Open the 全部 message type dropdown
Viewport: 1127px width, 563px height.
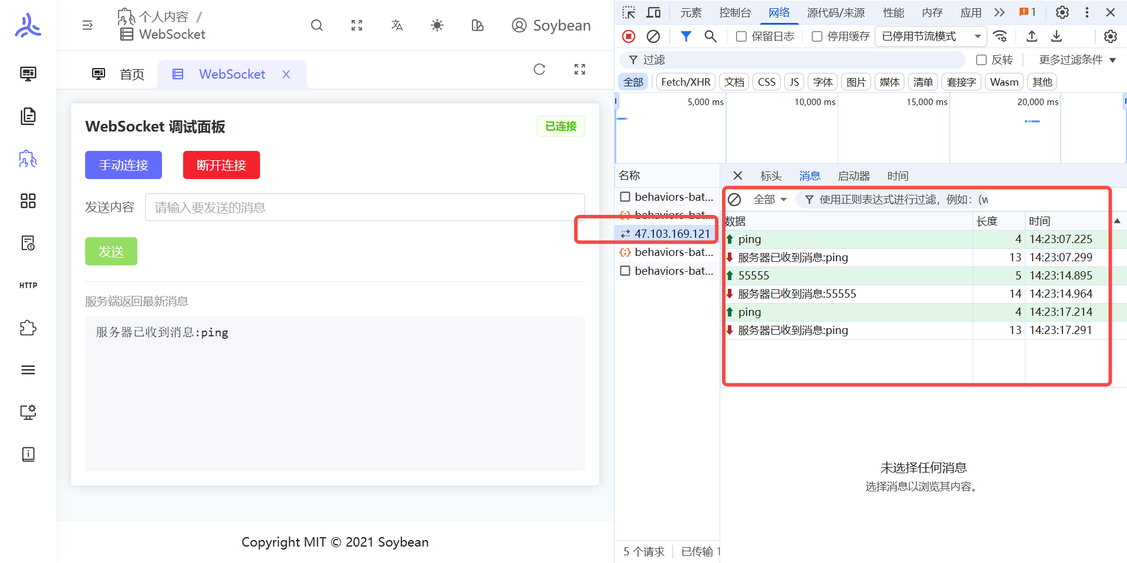point(770,200)
